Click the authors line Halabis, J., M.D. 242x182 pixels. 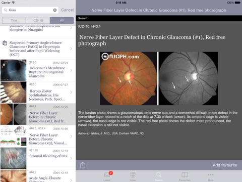(111, 133)
